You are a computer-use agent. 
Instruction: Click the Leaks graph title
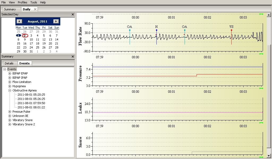pyautogui.click(x=80, y=108)
